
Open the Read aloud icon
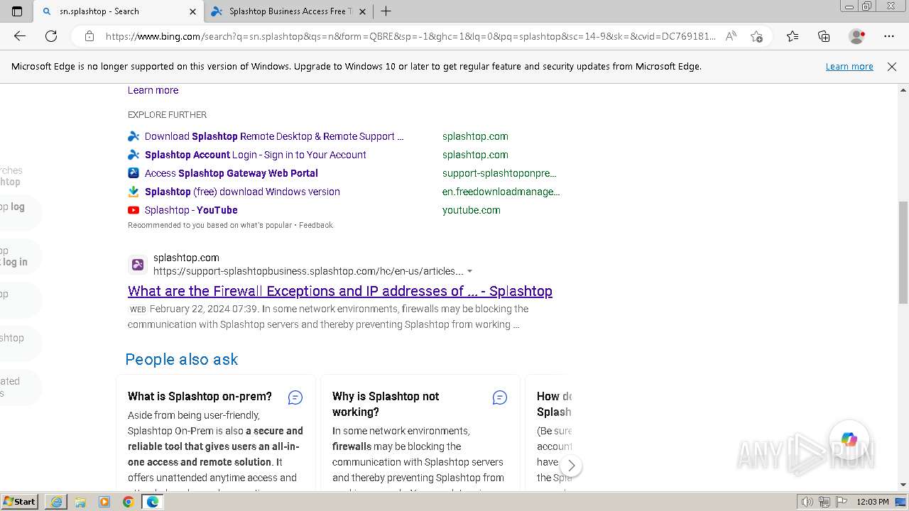point(731,36)
